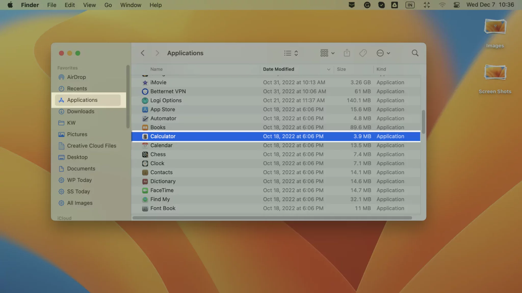
Task: Select the Contacts application
Action: click(276, 172)
